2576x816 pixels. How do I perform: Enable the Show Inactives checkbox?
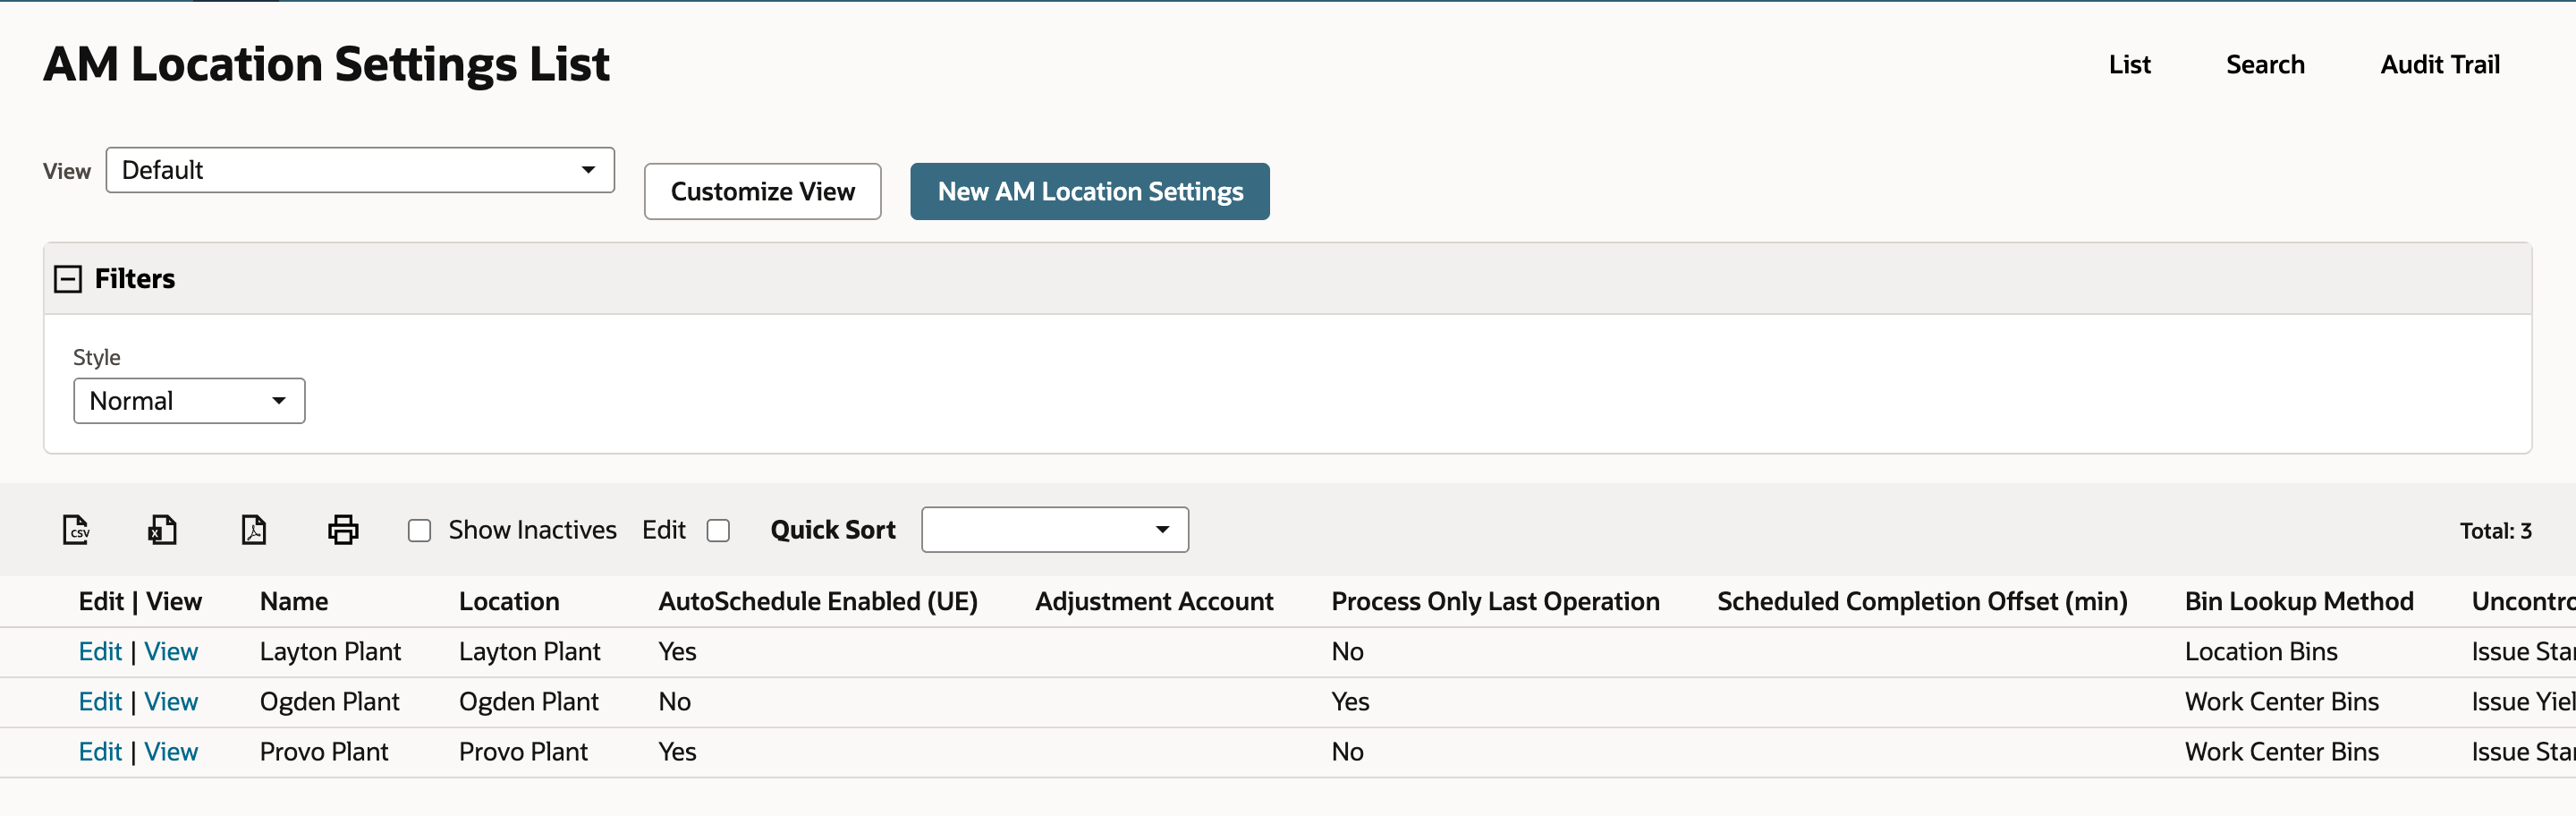coord(419,530)
